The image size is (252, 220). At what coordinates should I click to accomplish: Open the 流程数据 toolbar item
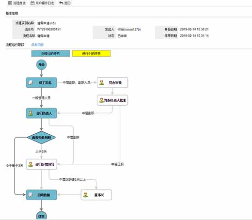17,3
